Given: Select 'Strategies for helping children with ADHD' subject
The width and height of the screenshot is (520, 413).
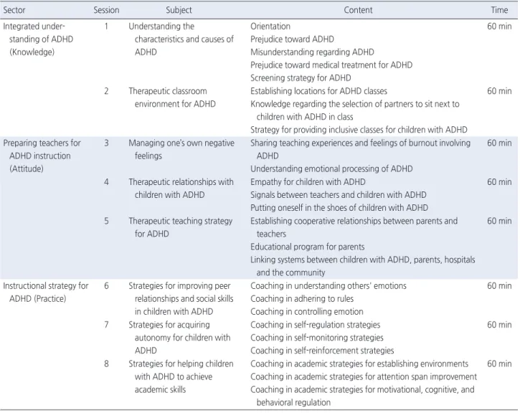Looking at the screenshot, I should click(181, 376).
